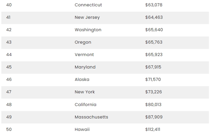This screenshot has height=133, width=210.
Task: Select the Oregon table entry
Action: click(x=83, y=42)
